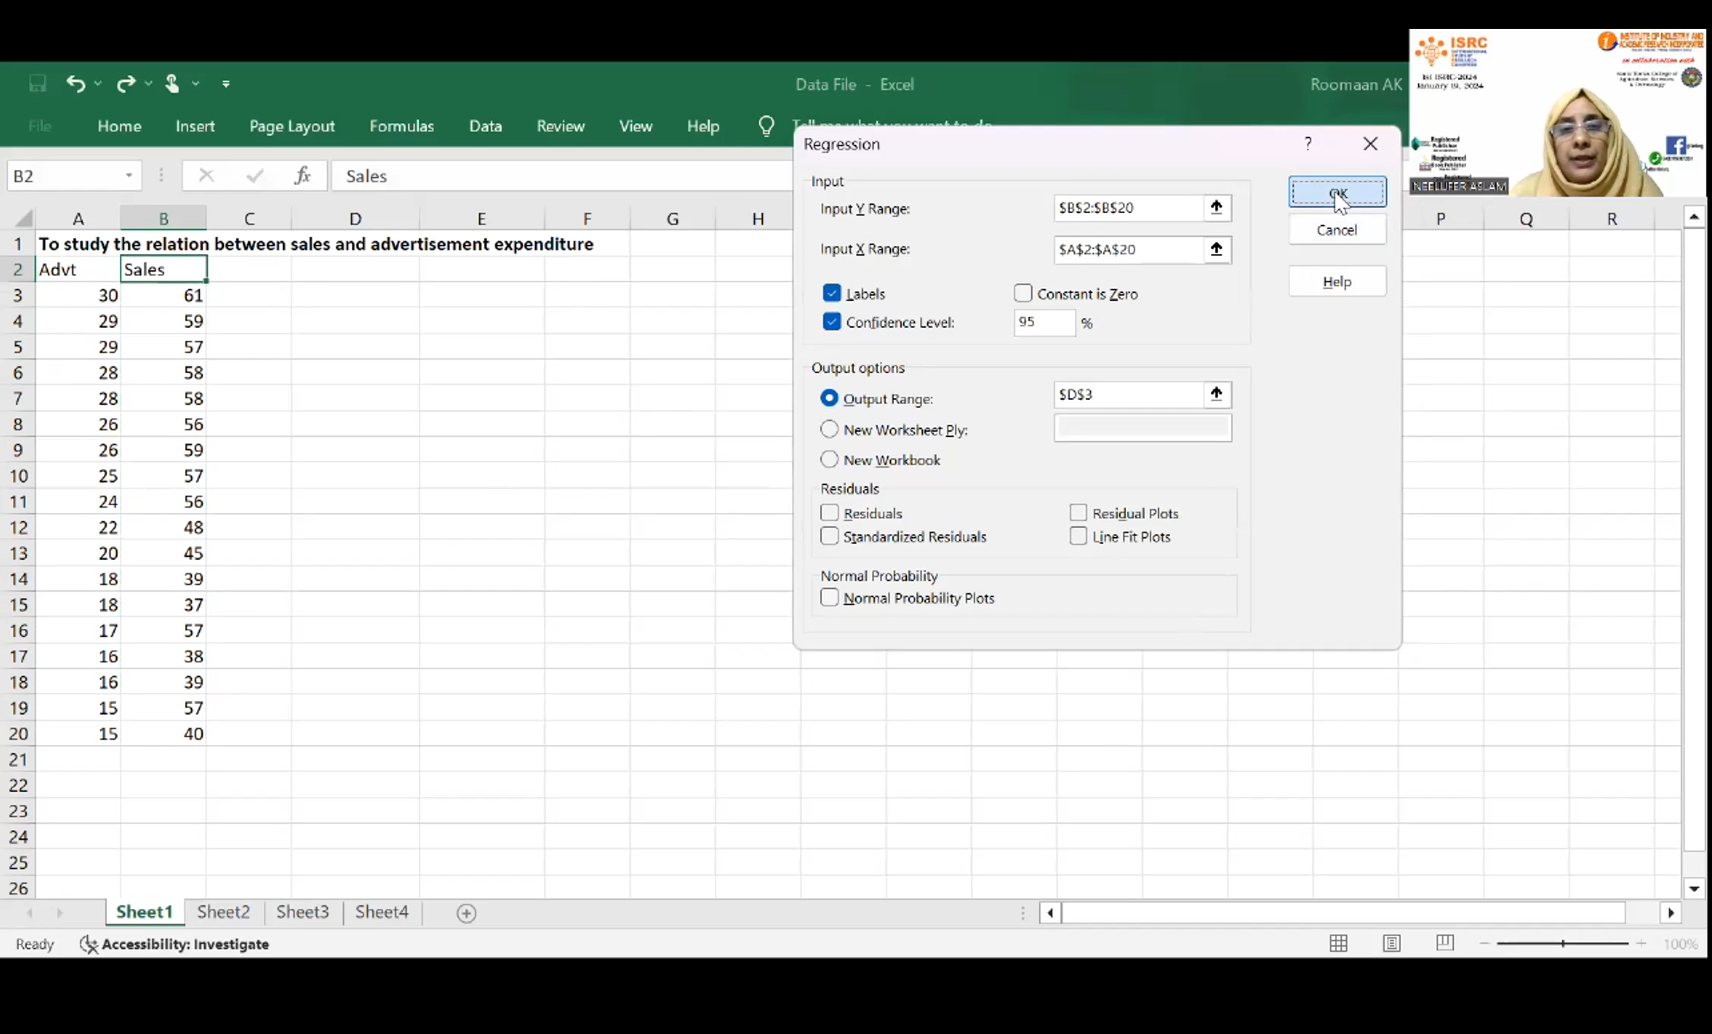1712x1034 pixels.
Task: Uncheck the Labels checkbox
Action: (x=832, y=294)
